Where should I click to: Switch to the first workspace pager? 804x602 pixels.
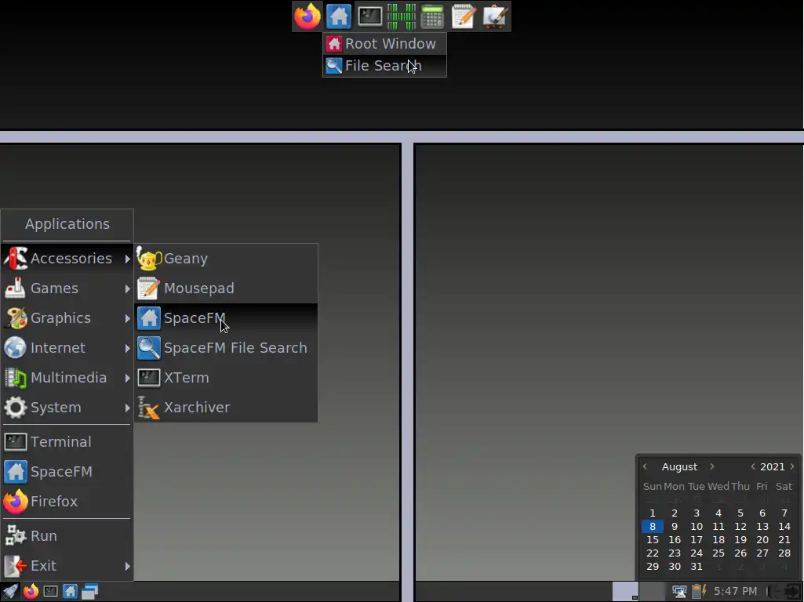[x=626, y=592]
